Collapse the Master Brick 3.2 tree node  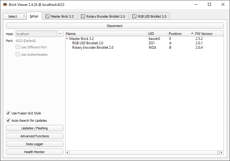67,39
